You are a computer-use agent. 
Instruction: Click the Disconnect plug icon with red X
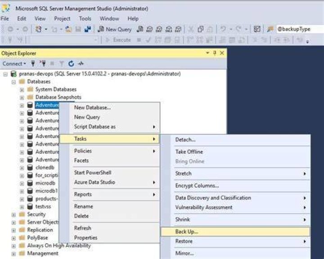click(x=43, y=63)
